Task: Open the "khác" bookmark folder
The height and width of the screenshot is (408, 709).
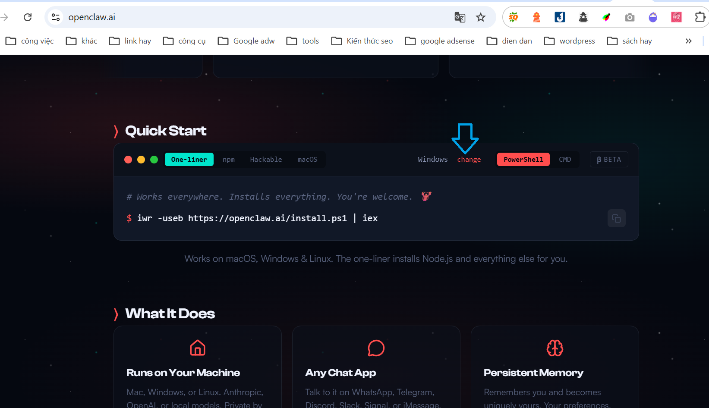Action: click(82, 41)
